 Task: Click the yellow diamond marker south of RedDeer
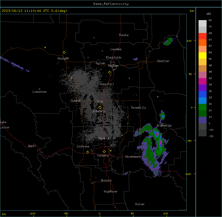[x=109, y=72]
